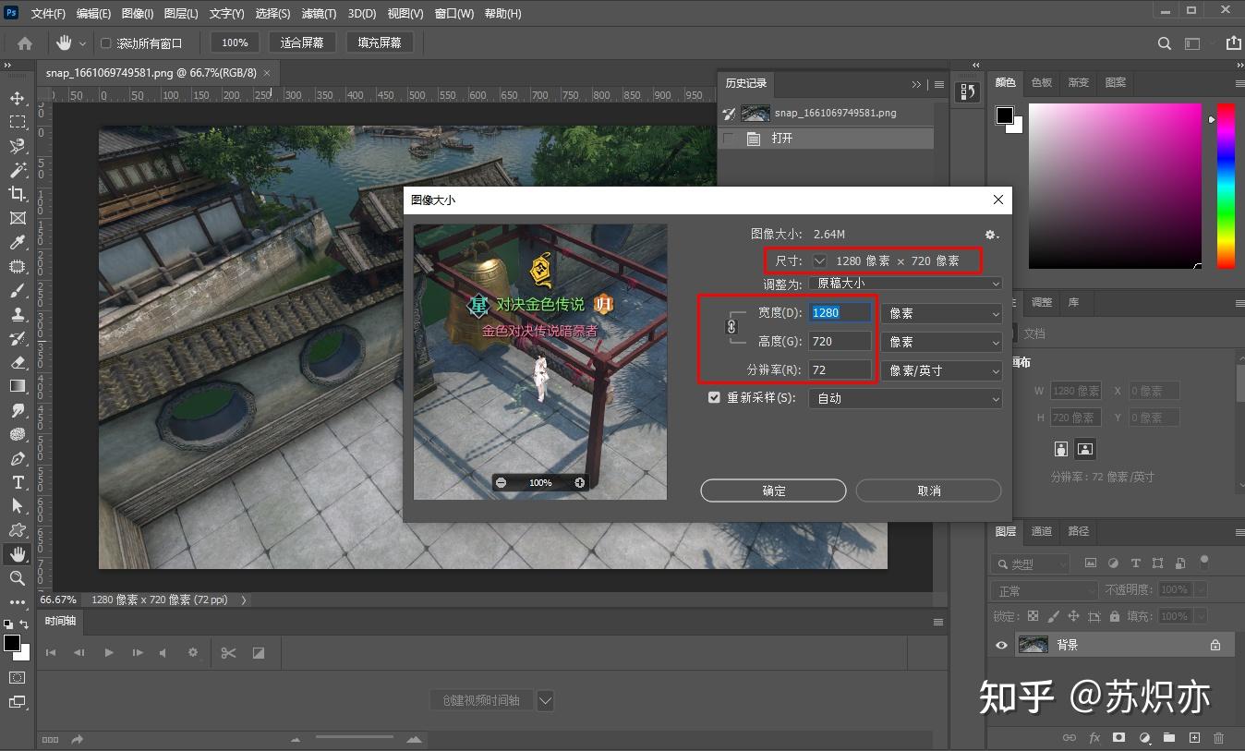Select the Eraser tool
Viewport: 1245px width, 751px height.
[x=18, y=362]
